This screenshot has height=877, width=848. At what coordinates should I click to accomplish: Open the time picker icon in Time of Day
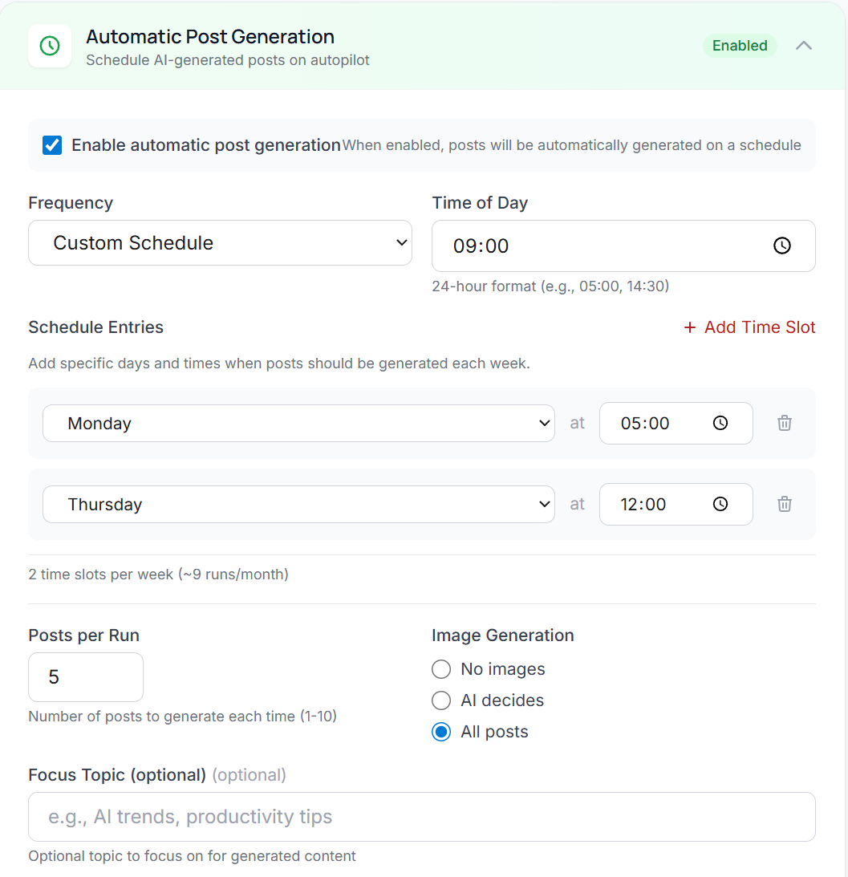pyautogui.click(x=782, y=246)
